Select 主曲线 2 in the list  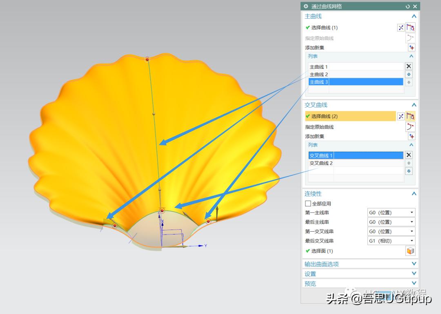[319, 75]
